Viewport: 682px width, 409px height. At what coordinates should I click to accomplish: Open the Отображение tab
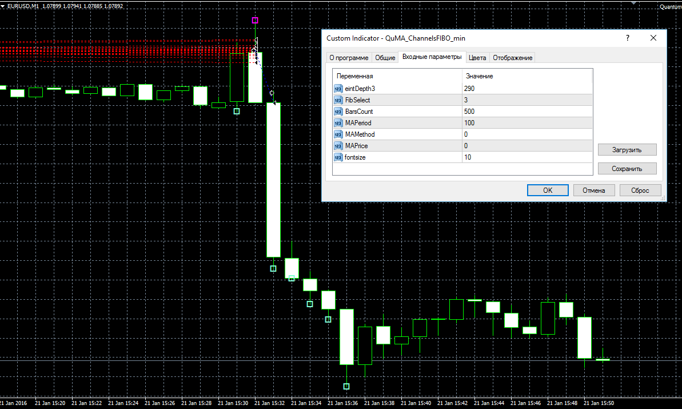point(512,57)
